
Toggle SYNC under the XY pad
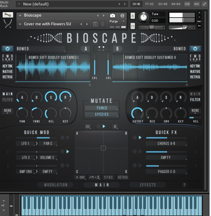109,177
